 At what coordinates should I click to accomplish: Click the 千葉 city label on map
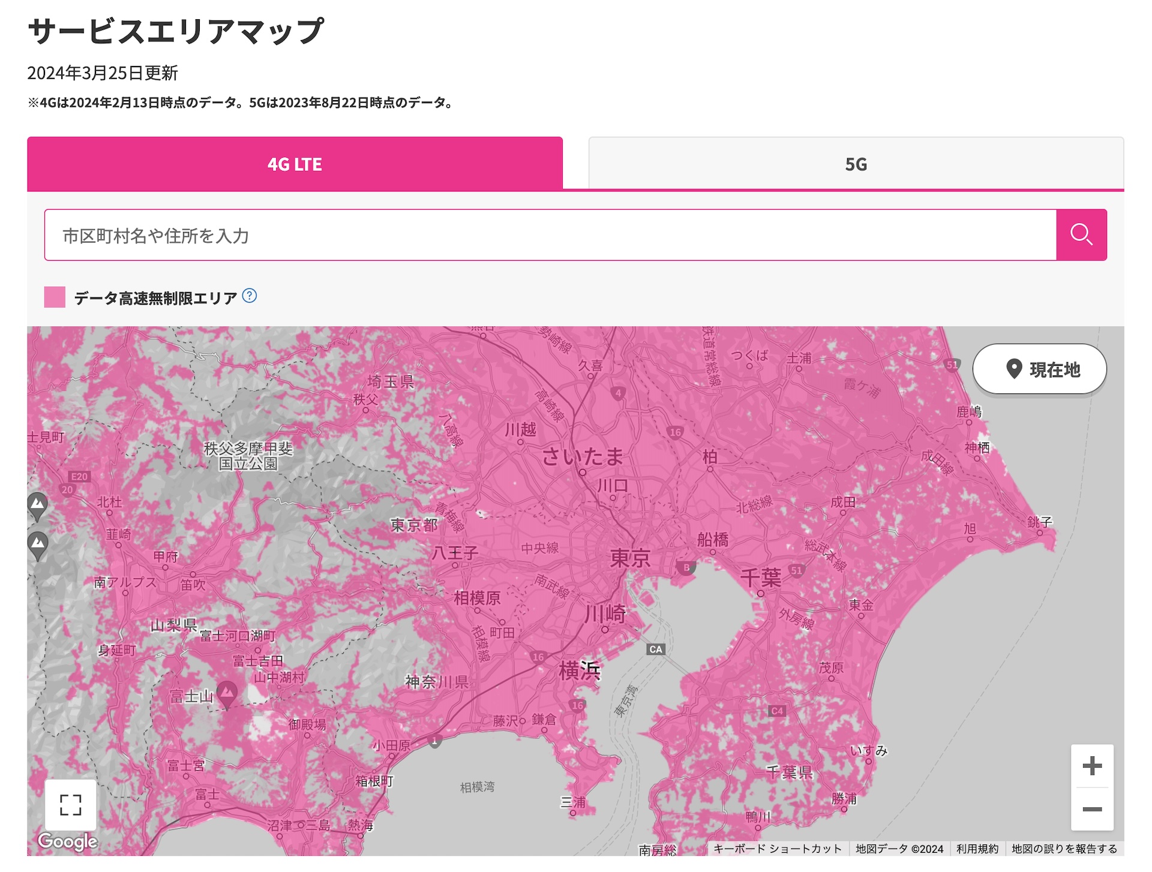(760, 578)
